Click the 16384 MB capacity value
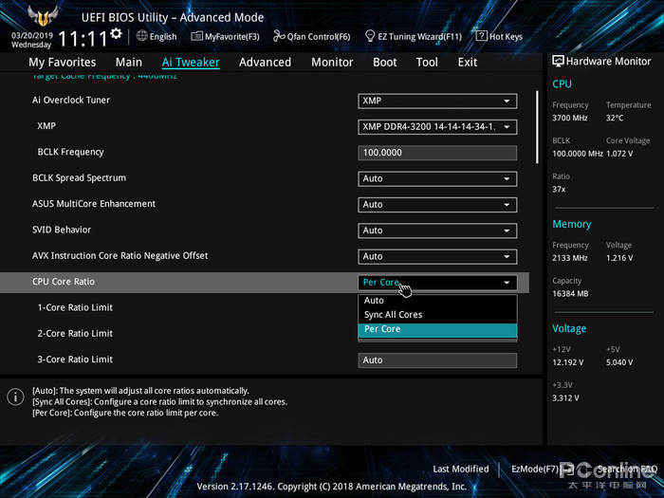The width and height of the screenshot is (664, 498). click(570, 293)
